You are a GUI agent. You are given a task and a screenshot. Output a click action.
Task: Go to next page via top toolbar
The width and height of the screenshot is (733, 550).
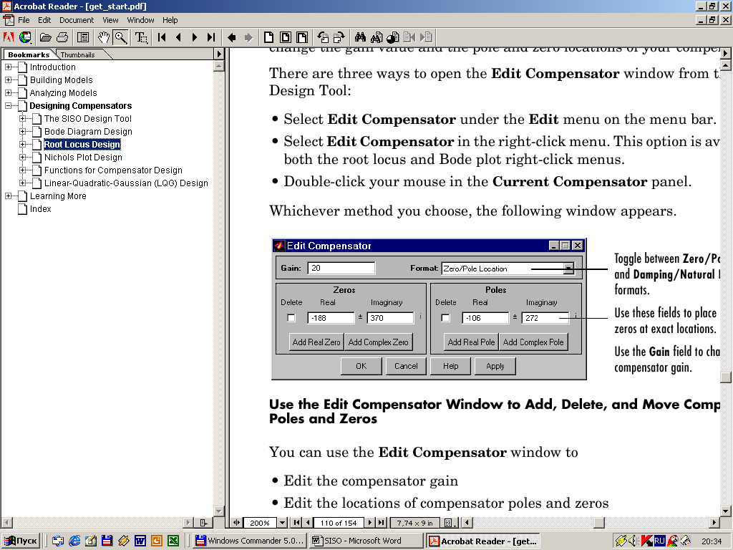(x=195, y=37)
